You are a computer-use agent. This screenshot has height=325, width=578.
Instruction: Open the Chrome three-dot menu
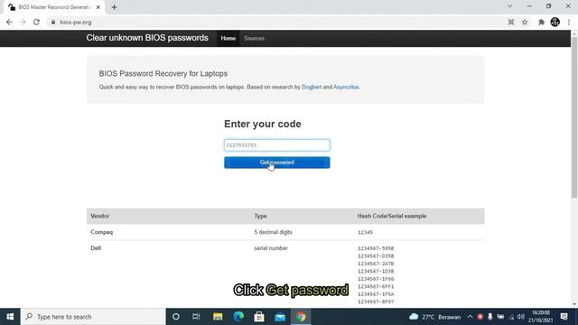click(x=569, y=22)
